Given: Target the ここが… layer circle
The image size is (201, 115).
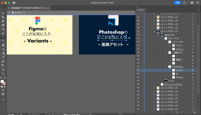Looking at the screenshot, I should (x=193, y=70).
